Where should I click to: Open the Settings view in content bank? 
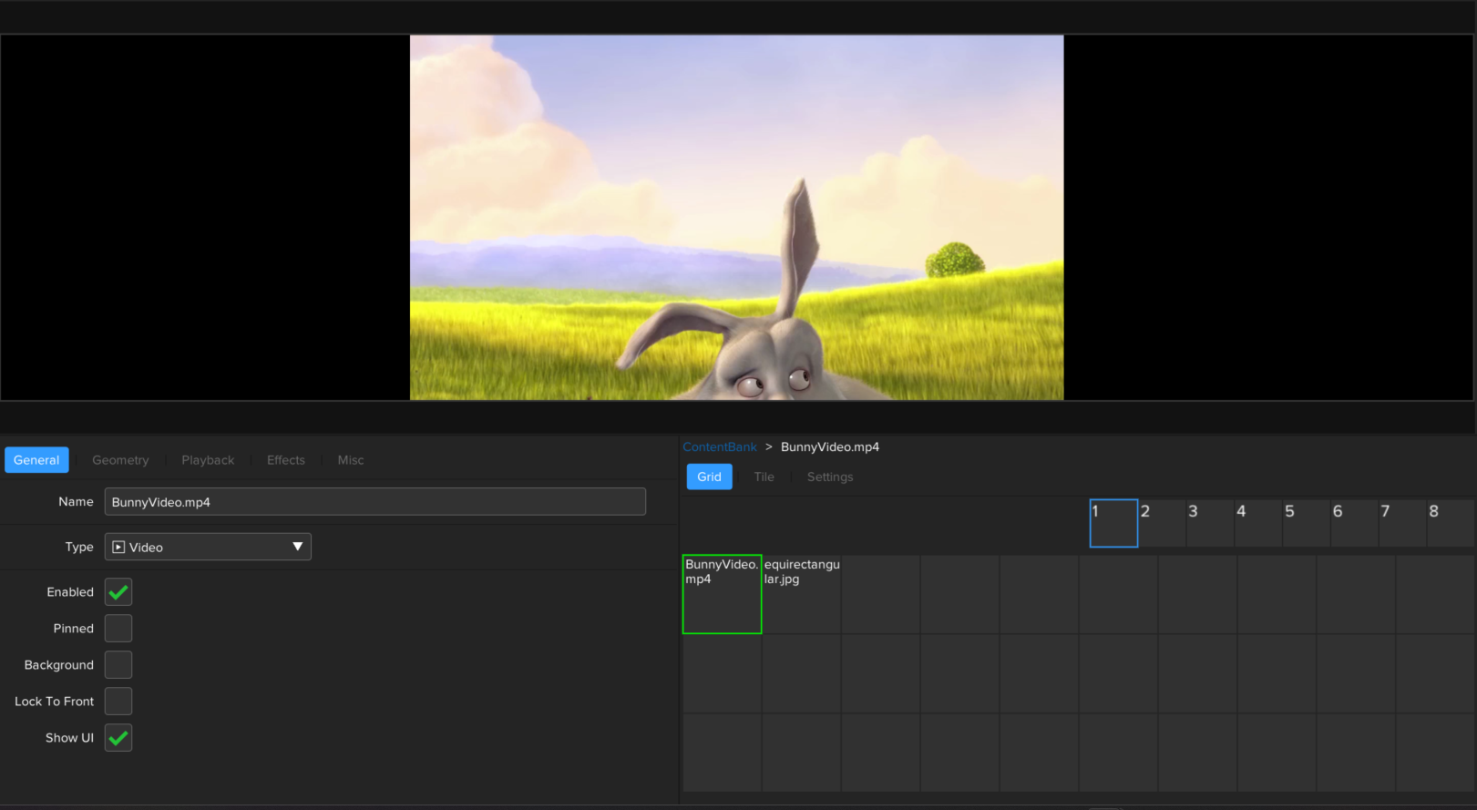click(830, 477)
